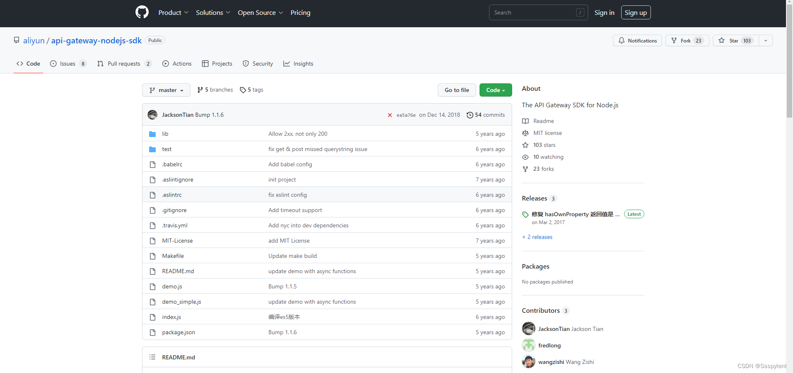Screen dimensions: 793x373
Task: Click the Sign in link
Action: coord(604,12)
